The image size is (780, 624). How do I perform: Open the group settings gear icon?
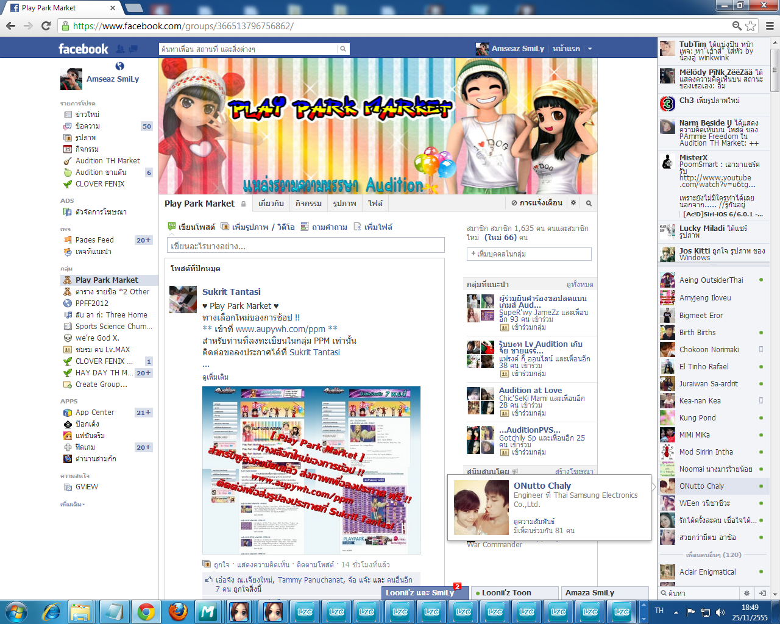click(x=573, y=203)
